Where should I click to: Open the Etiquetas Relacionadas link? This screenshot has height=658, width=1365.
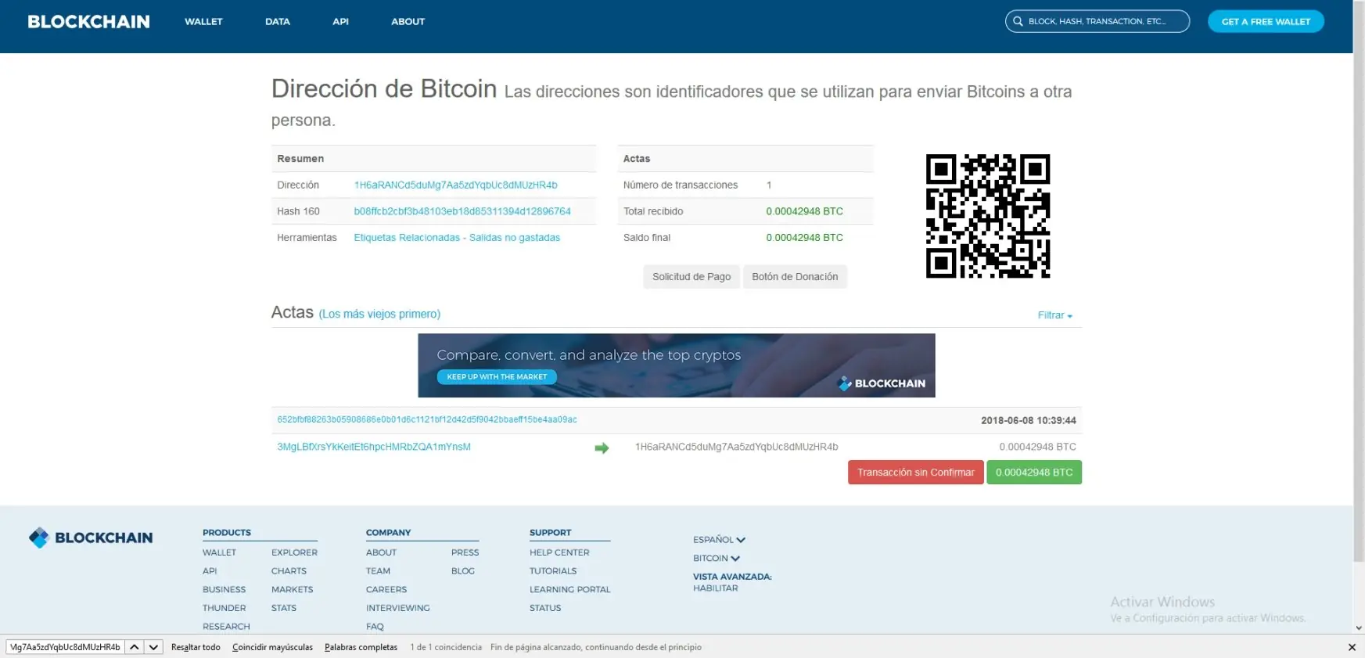[x=407, y=238]
